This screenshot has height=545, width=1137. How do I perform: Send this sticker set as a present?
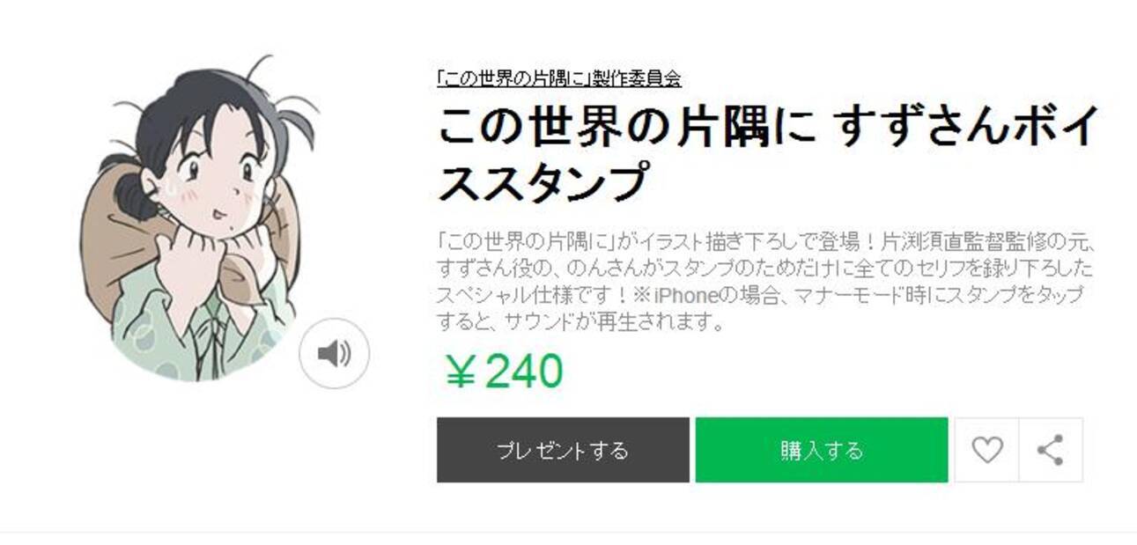click(x=563, y=450)
